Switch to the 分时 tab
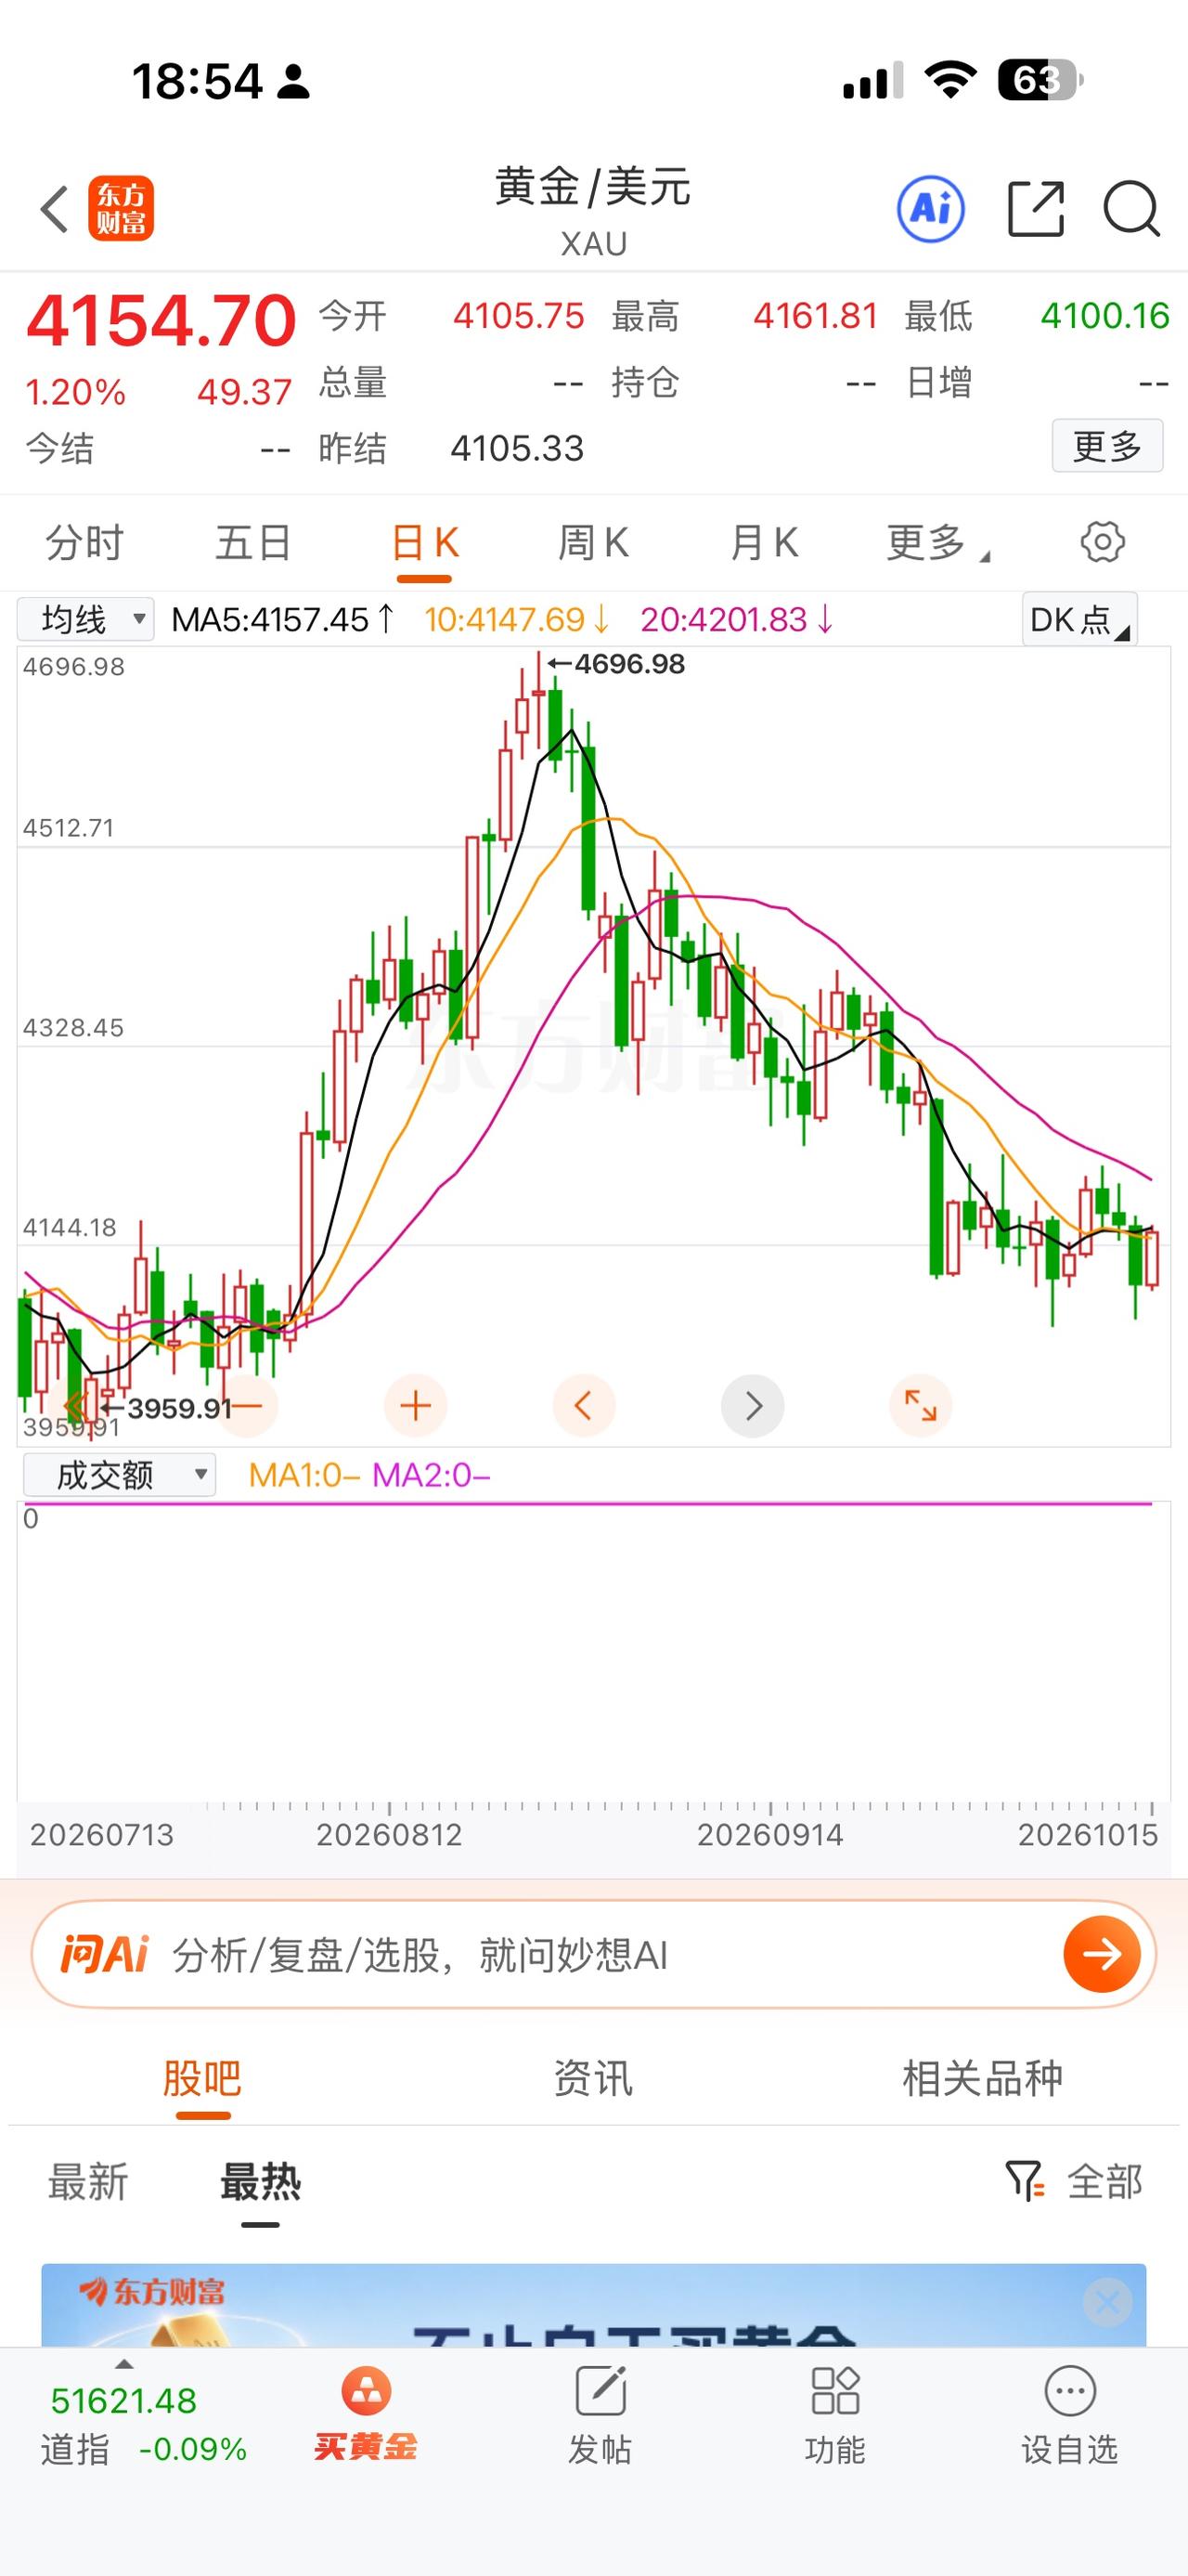Viewport: 1188px width, 2576px height. (85, 543)
